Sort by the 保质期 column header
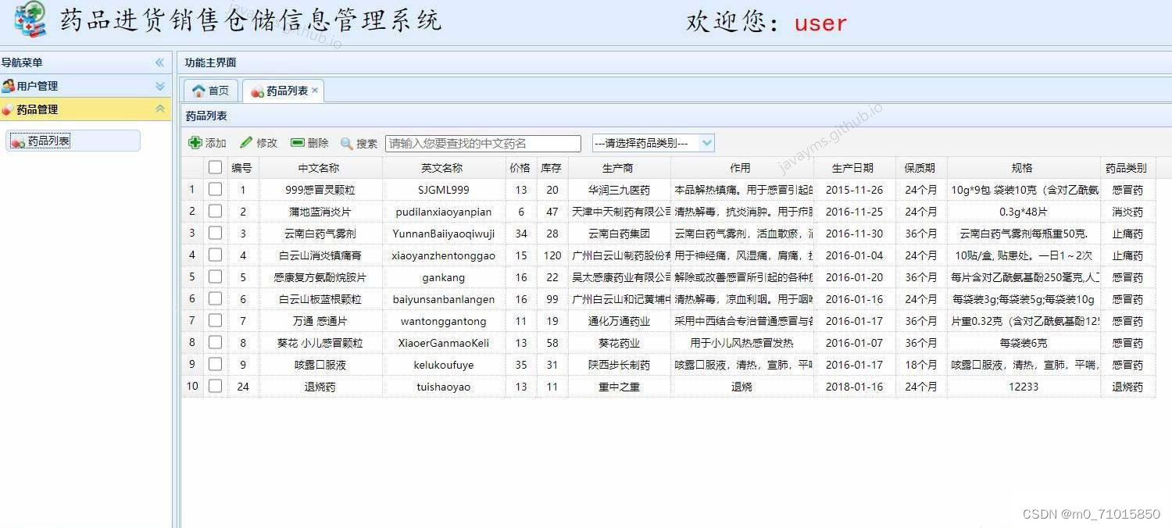1172x528 pixels. 920,168
